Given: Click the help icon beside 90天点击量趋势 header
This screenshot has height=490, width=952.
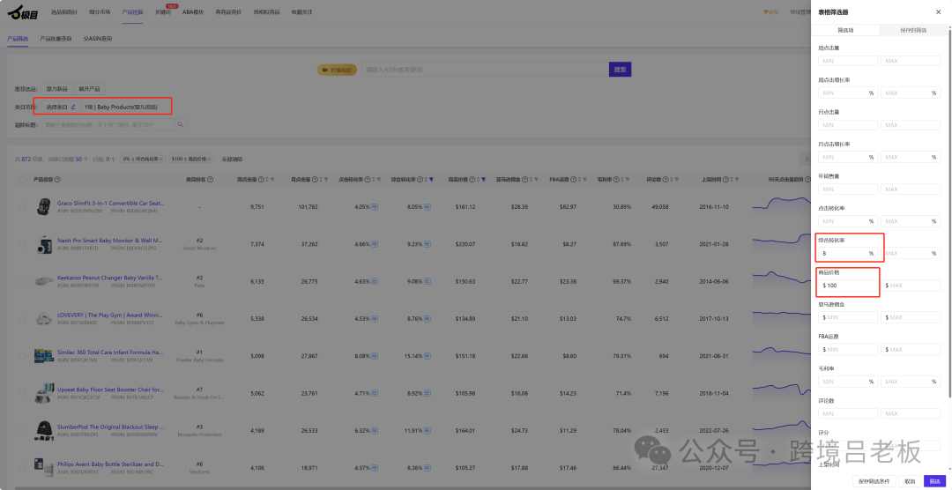Looking at the screenshot, I should click(x=807, y=179).
